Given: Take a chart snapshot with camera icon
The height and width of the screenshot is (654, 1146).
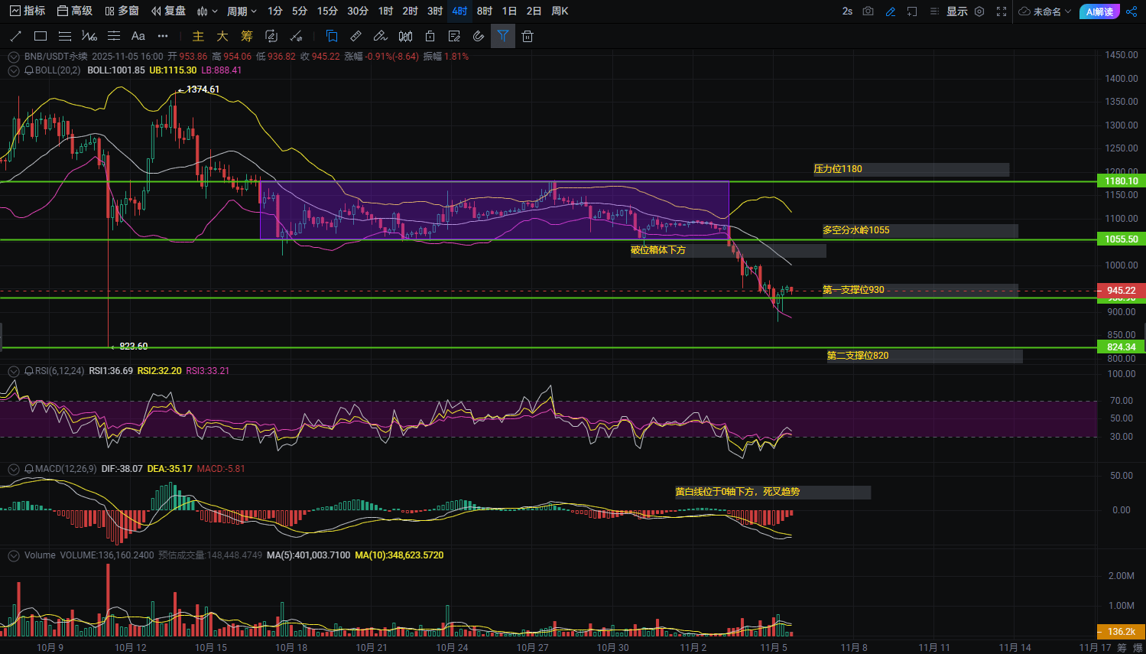Looking at the screenshot, I should tap(868, 11).
